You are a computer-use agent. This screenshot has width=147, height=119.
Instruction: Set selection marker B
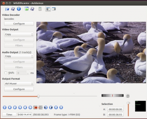coord(41,108)
